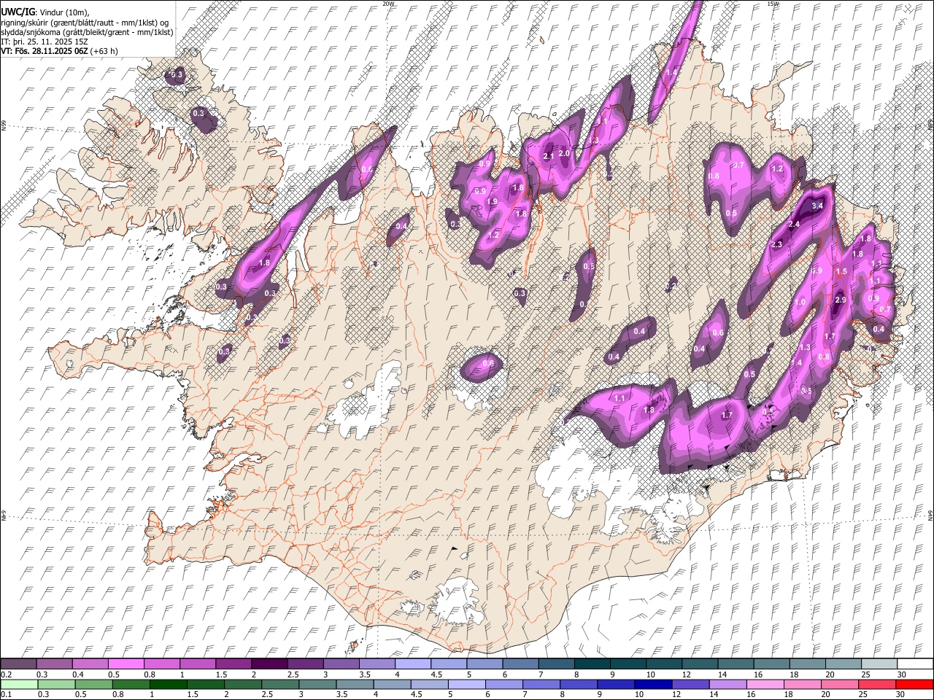The image size is (934, 700).
Task: Click the 0.1 label on rain scale
Action: (6, 695)
